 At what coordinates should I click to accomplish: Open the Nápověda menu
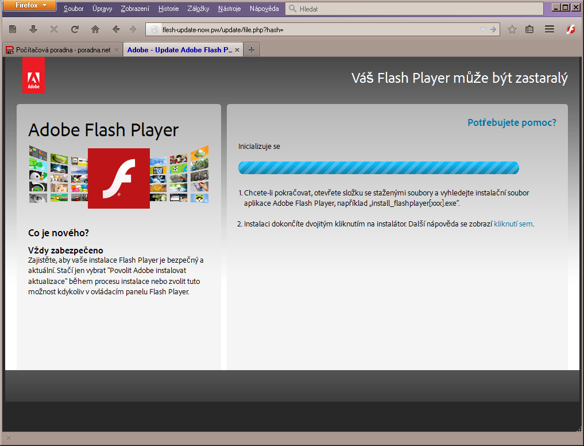264,9
